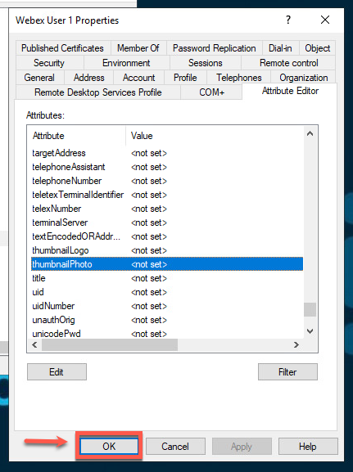
Task: Select the textEncodedORAddr... attribute row
Action: 167,236
